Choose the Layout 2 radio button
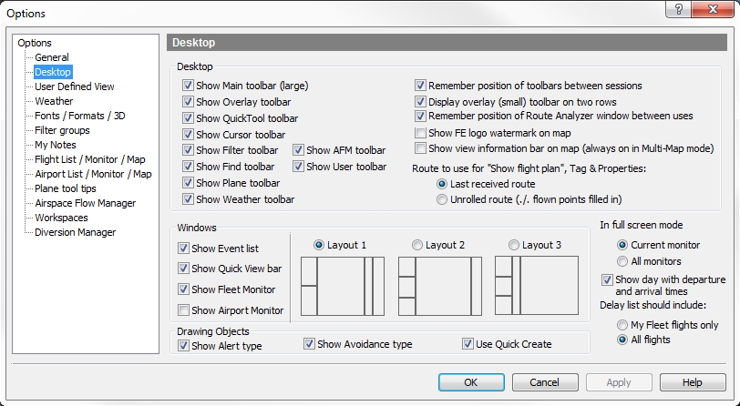This screenshot has height=406, width=740. point(417,245)
